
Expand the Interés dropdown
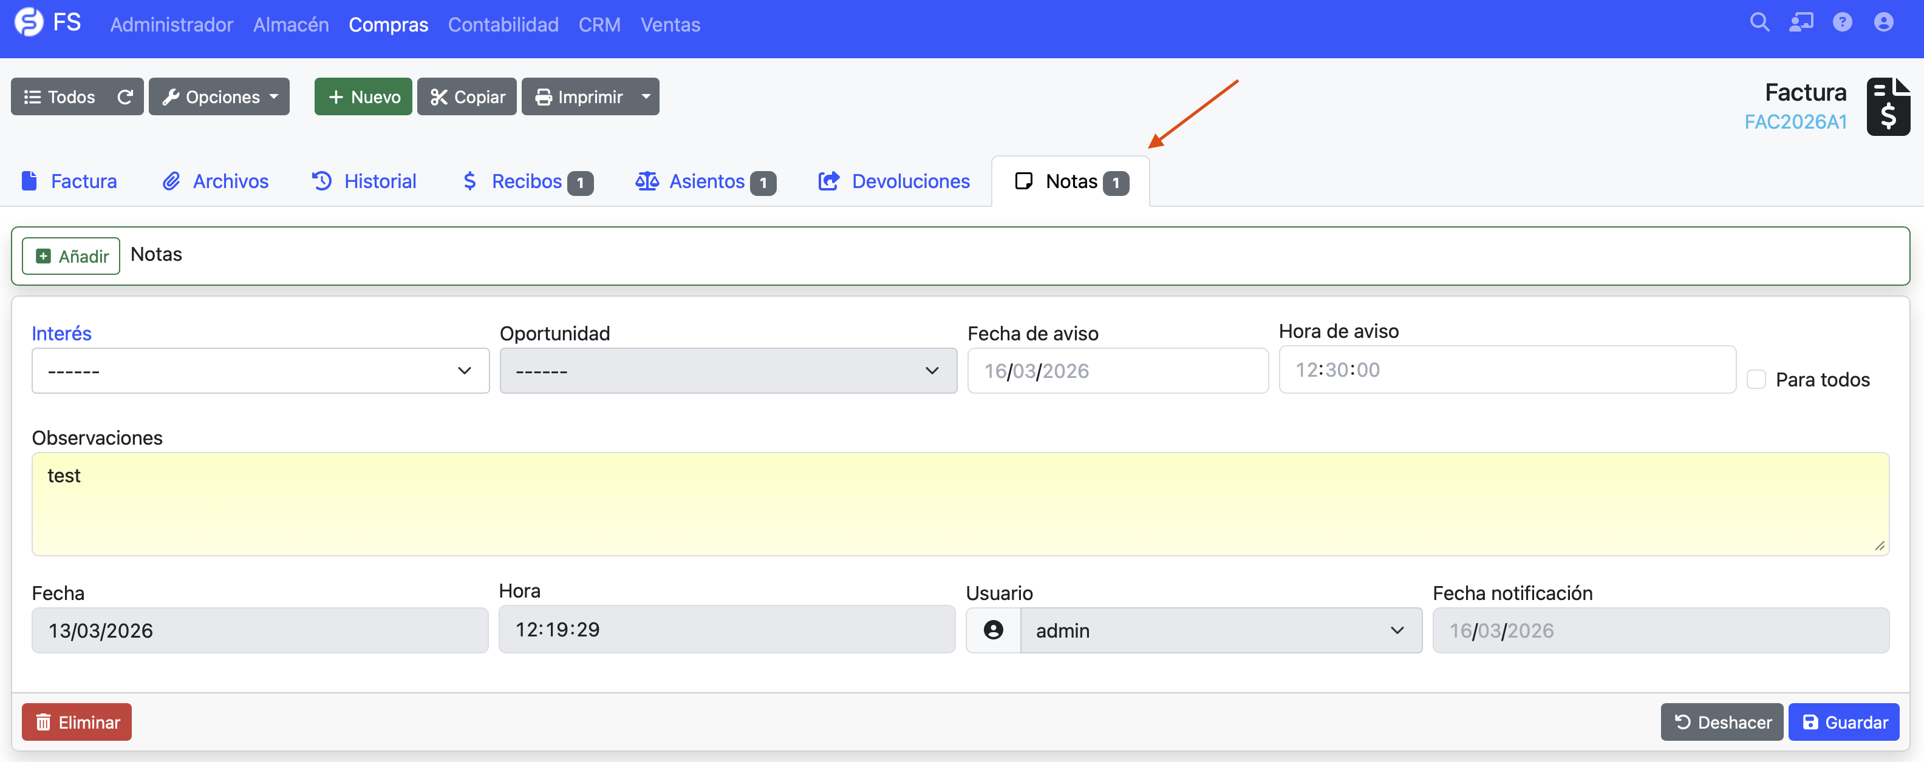pos(260,371)
